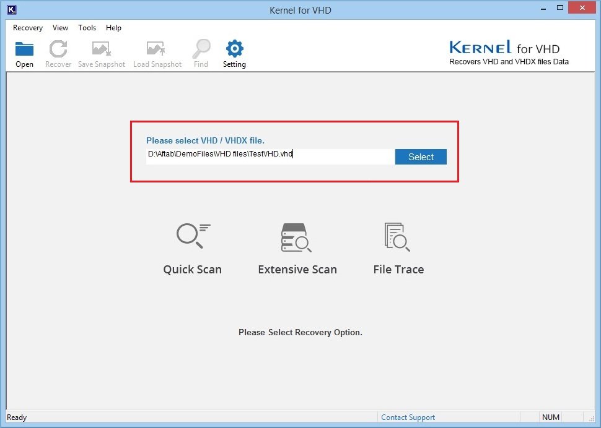Image resolution: width=601 pixels, height=428 pixels.
Task: Click the NUM indicator in status bar
Action: 551,417
